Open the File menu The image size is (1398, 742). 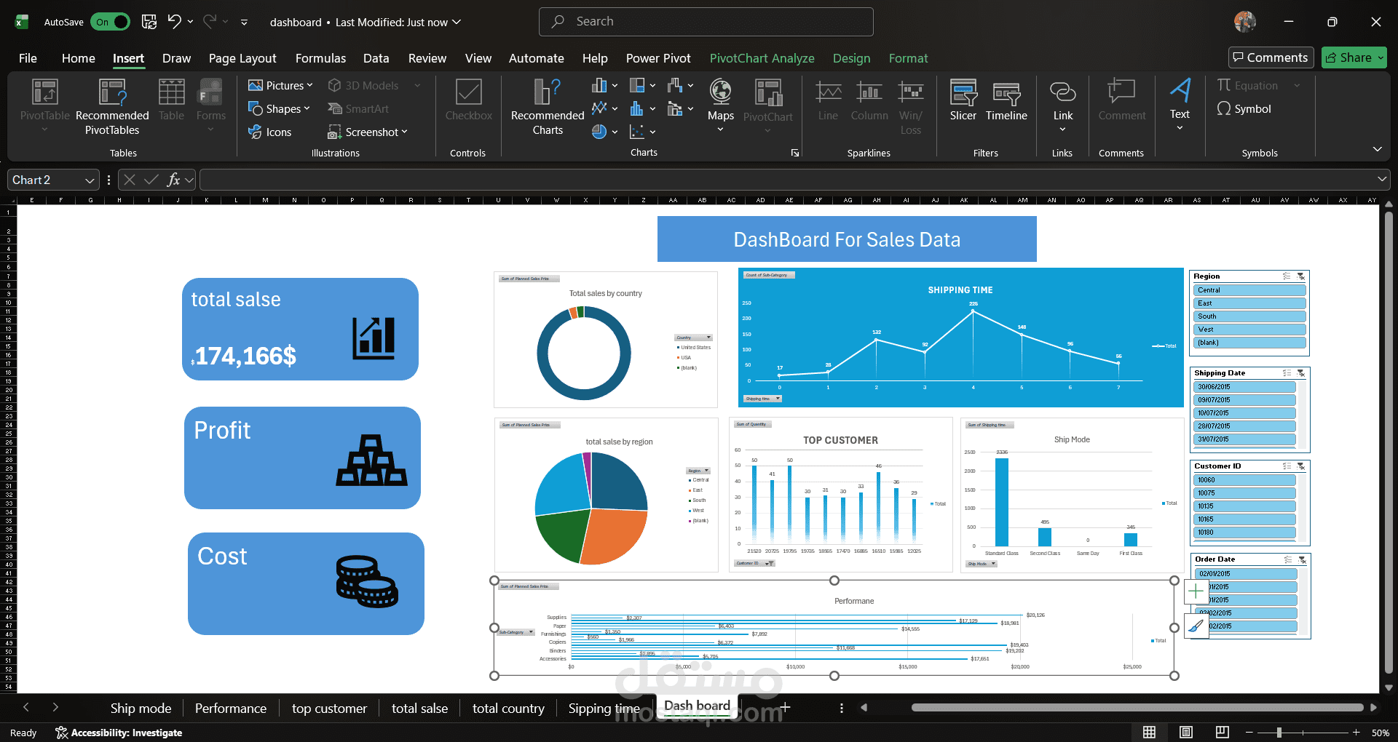tap(28, 58)
